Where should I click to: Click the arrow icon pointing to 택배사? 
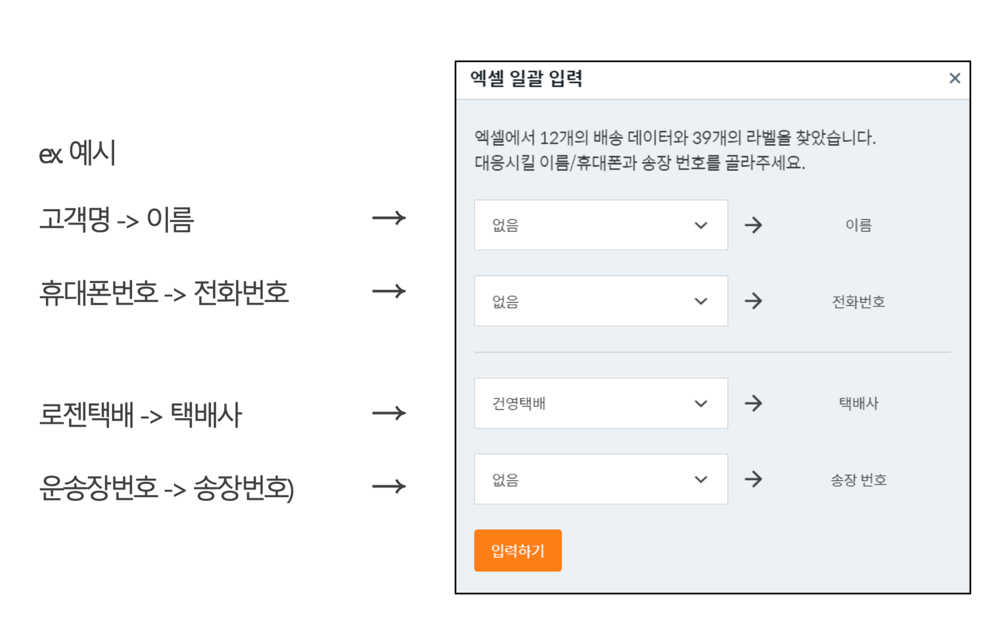(753, 403)
